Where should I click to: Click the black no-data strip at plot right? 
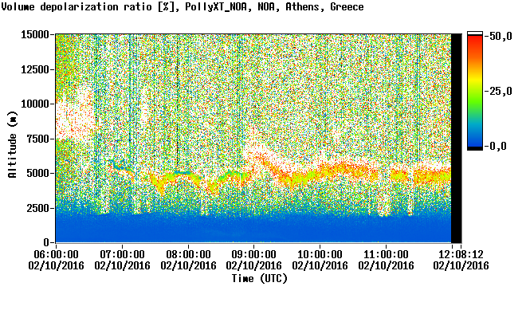pos(457,138)
